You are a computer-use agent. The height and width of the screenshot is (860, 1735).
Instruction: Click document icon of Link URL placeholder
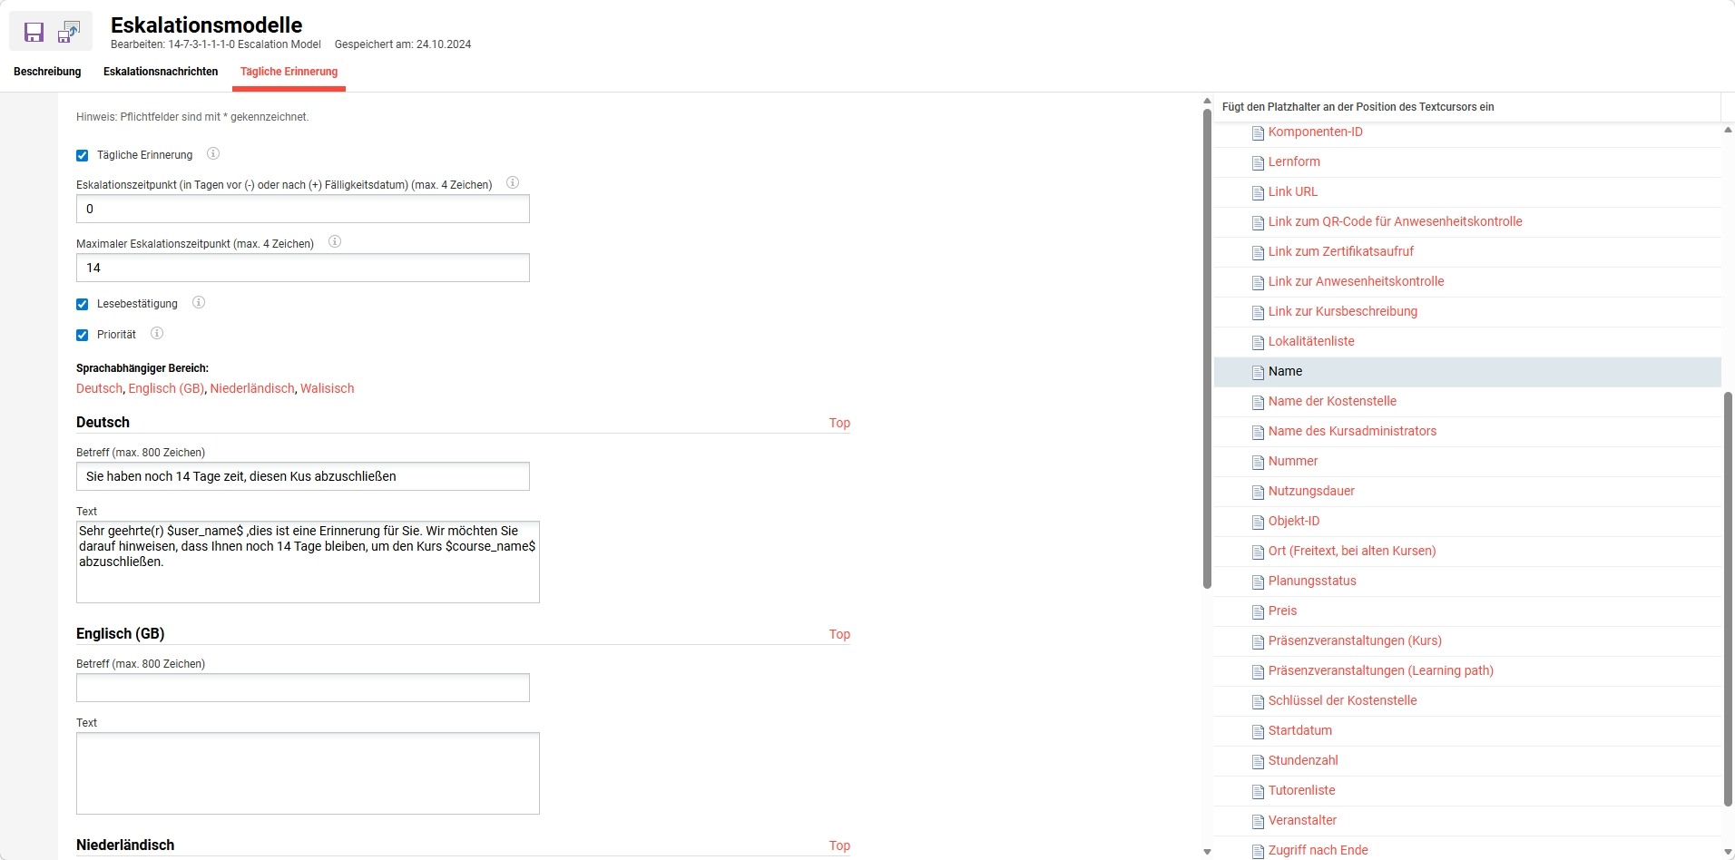click(1258, 193)
